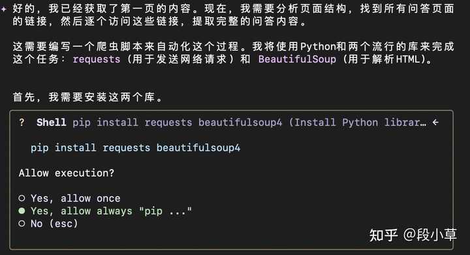470x255 pixels.
Task: Choose Yes, allow always "pip ..." option
Action: coord(105,211)
